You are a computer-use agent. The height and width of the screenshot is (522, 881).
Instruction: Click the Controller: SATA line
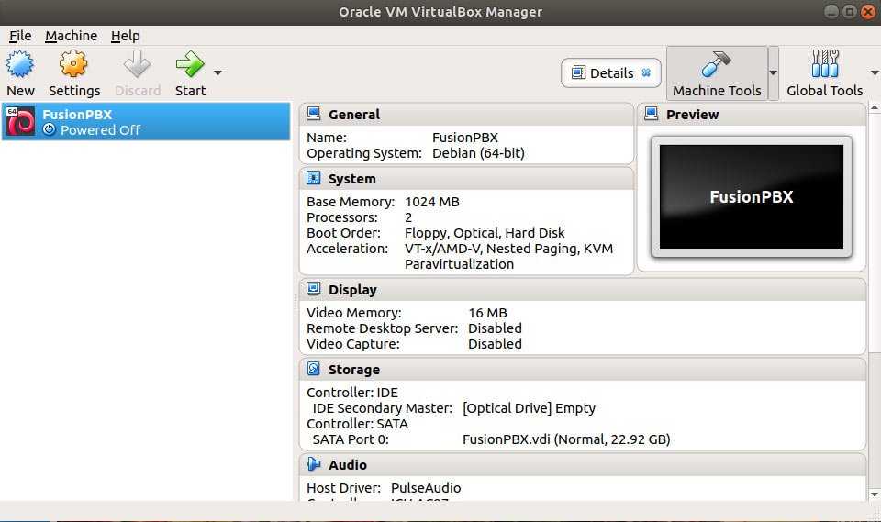(x=357, y=424)
